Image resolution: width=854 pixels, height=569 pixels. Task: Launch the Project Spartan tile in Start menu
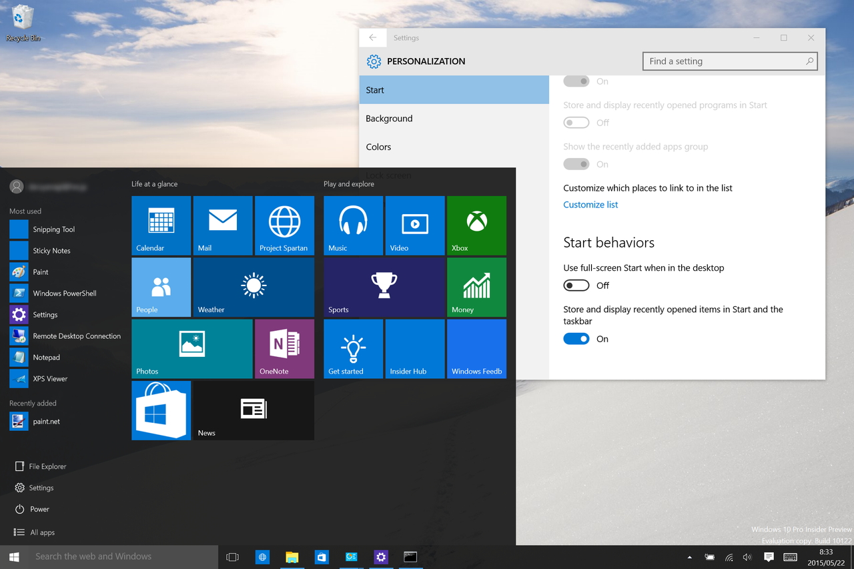point(284,225)
